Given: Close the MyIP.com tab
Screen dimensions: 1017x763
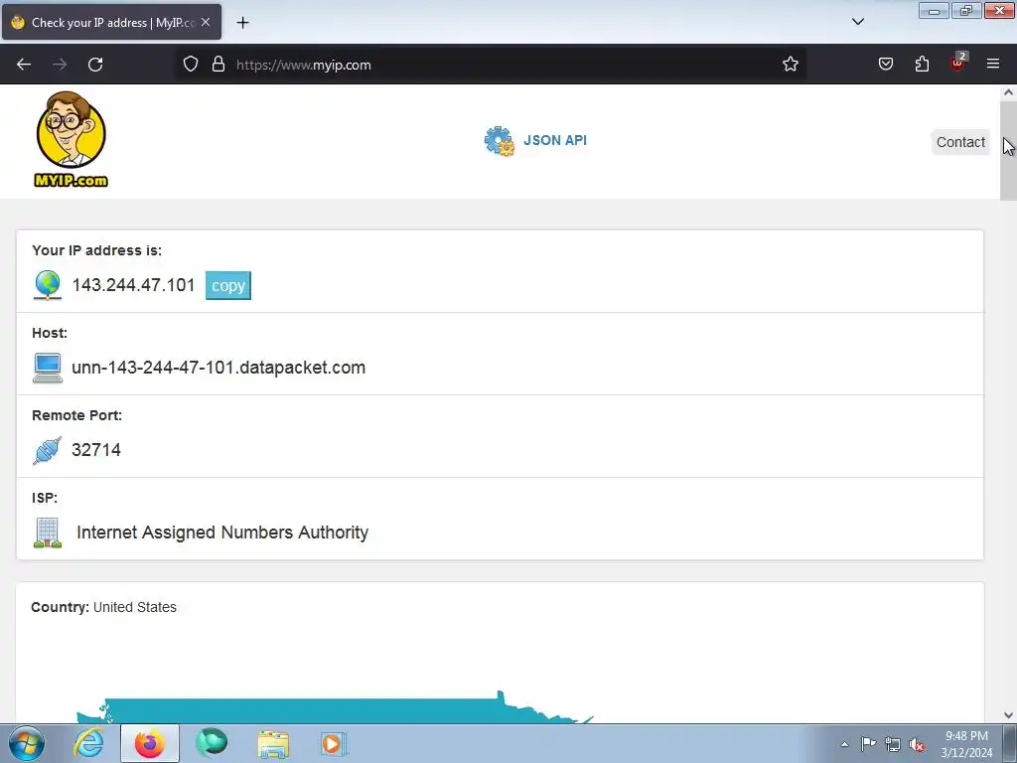Looking at the screenshot, I should [x=206, y=22].
